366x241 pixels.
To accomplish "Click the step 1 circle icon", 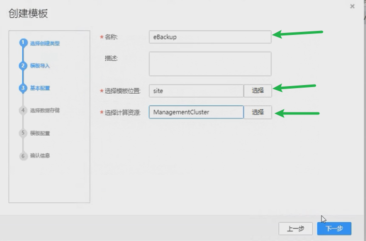I will tap(23, 43).
